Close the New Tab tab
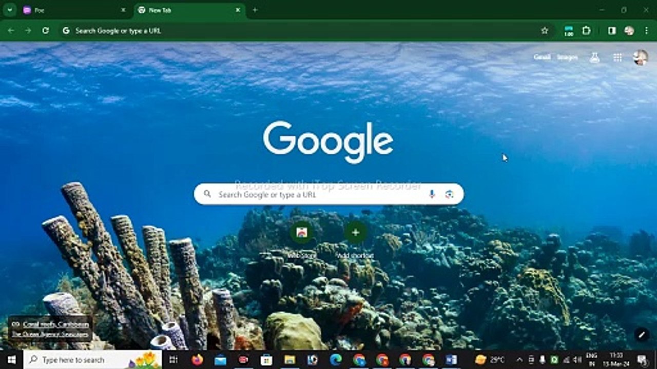The width and height of the screenshot is (657, 369). coord(238,10)
